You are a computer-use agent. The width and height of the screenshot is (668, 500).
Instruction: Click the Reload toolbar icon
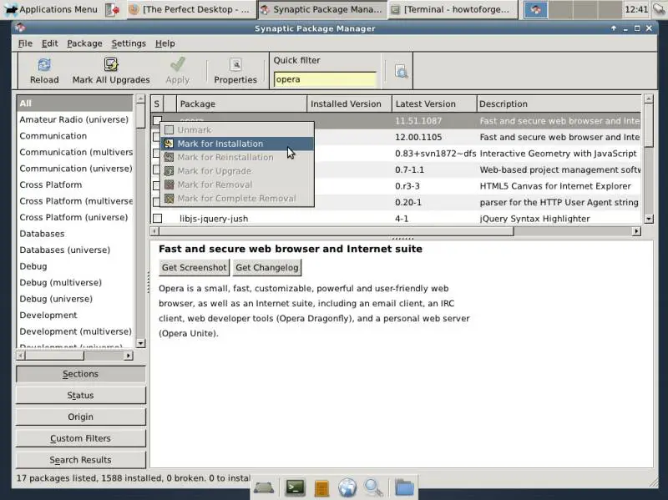(x=44, y=65)
